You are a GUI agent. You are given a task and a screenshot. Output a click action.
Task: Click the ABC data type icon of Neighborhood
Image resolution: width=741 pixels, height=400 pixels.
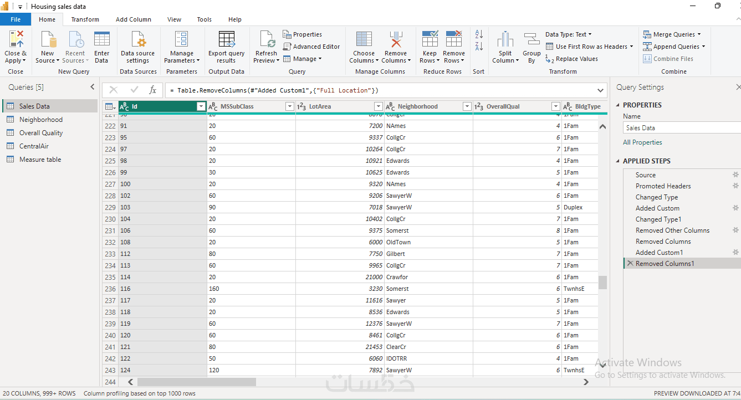(390, 106)
